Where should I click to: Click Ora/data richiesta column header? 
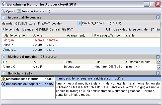pyautogui.click(x=141, y=62)
